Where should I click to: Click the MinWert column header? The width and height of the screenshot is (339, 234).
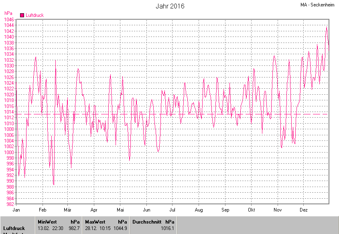click(47, 222)
